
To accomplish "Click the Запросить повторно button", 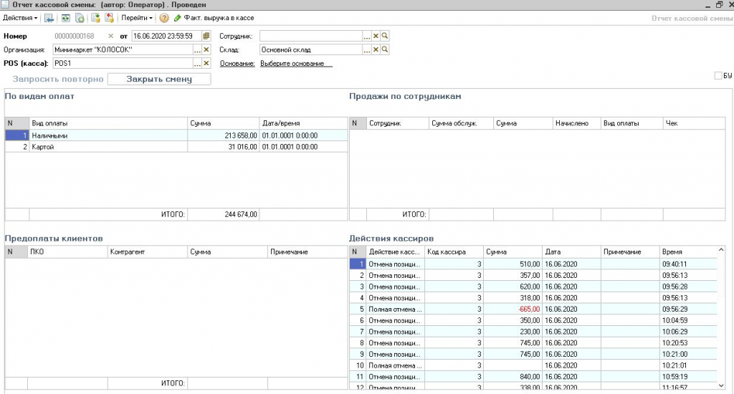I will pos(58,79).
